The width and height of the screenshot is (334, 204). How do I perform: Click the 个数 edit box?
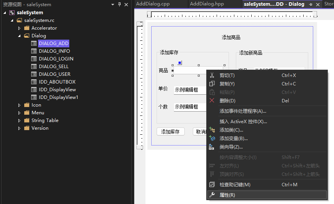click(190, 107)
